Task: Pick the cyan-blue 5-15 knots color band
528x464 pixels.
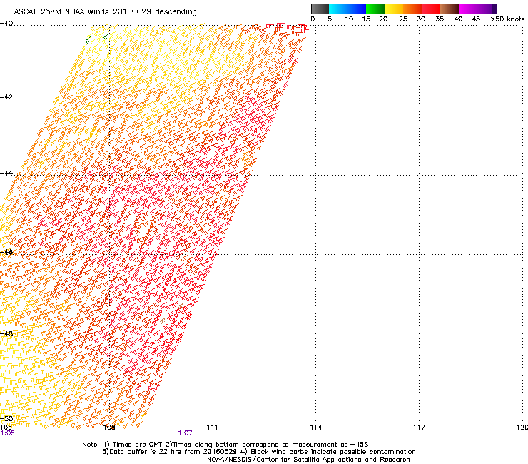Action: [x=347, y=9]
